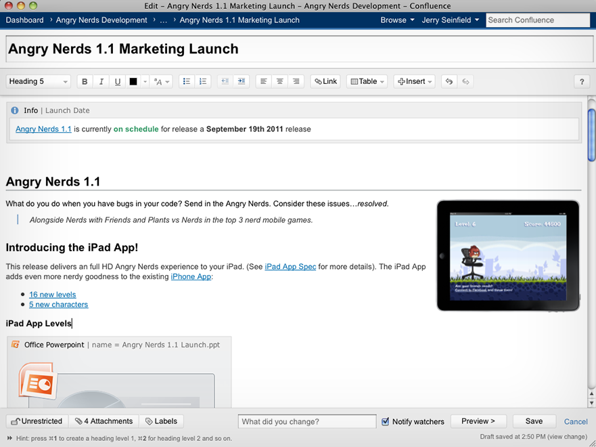Click the What did you change field
Screen dimensions: 596x447
coord(307,421)
